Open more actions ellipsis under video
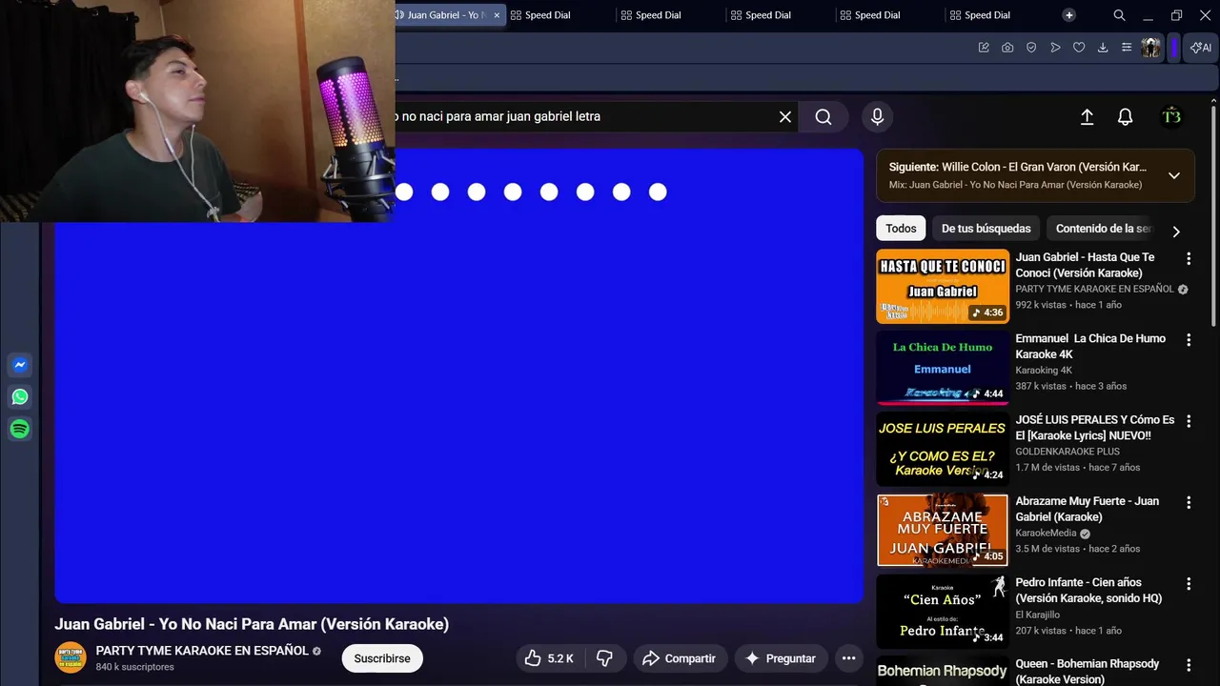 [848, 658]
